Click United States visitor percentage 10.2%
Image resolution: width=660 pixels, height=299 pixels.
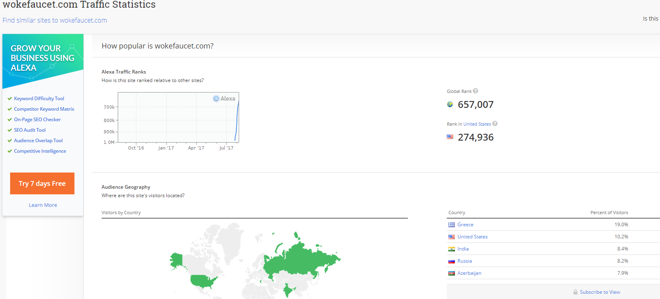coord(621,237)
